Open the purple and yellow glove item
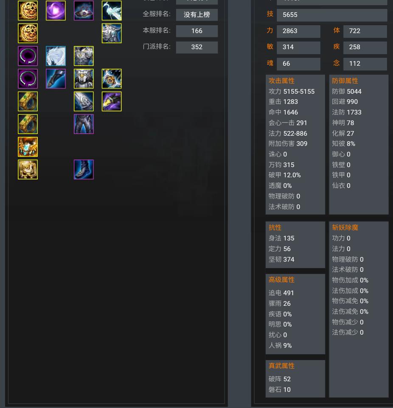This screenshot has height=408, width=393. click(x=112, y=101)
